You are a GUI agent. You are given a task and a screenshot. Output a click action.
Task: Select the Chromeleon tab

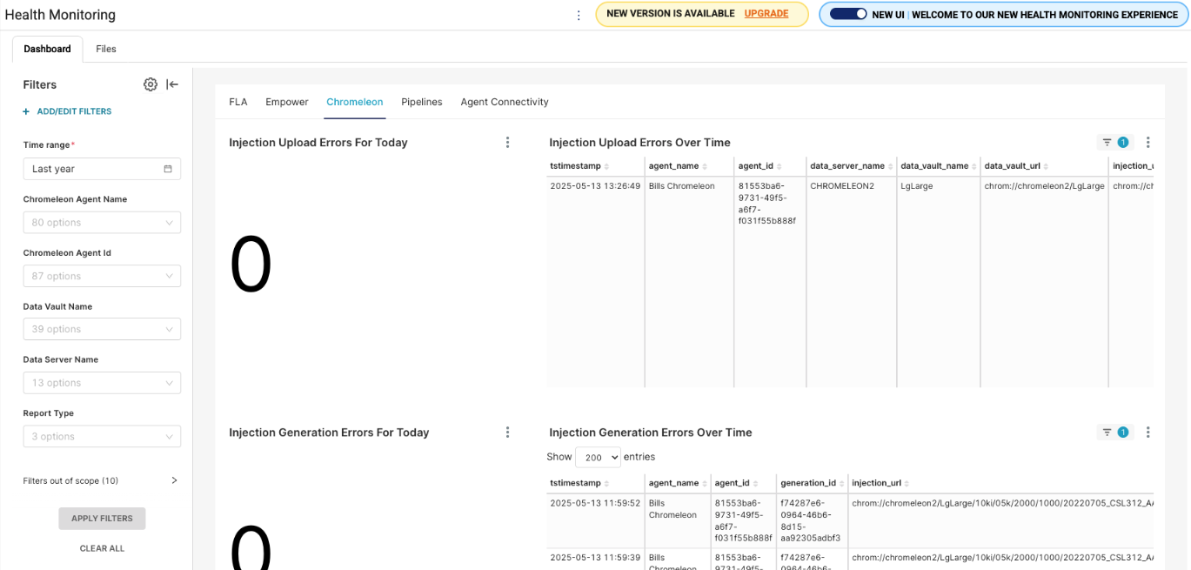pyautogui.click(x=355, y=102)
